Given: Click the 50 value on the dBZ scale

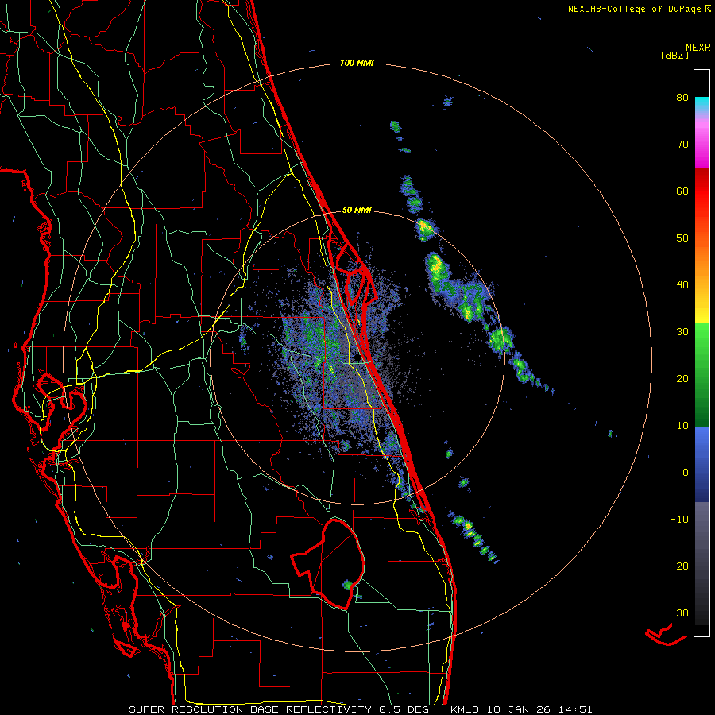Looking at the screenshot, I should click(682, 238).
